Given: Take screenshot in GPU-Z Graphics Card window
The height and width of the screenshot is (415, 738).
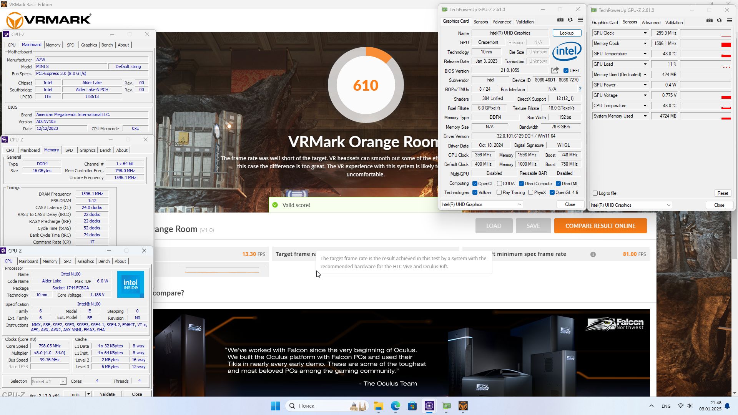Looking at the screenshot, I should coord(560,20).
